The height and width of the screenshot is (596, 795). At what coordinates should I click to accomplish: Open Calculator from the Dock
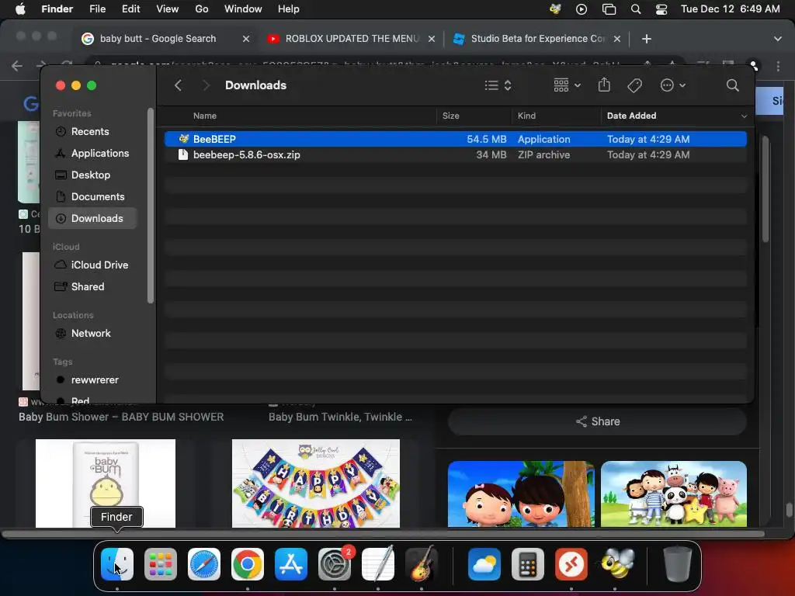coord(528,564)
